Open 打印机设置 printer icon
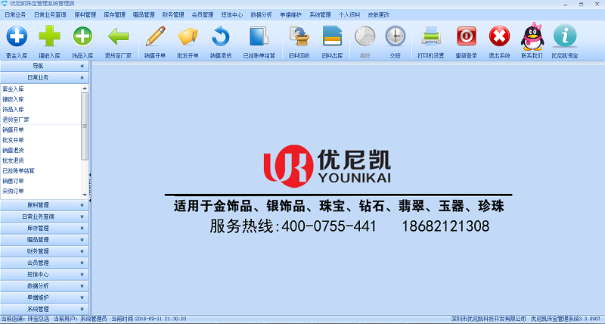The width and height of the screenshot is (605, 324). [x=430, y=36]
